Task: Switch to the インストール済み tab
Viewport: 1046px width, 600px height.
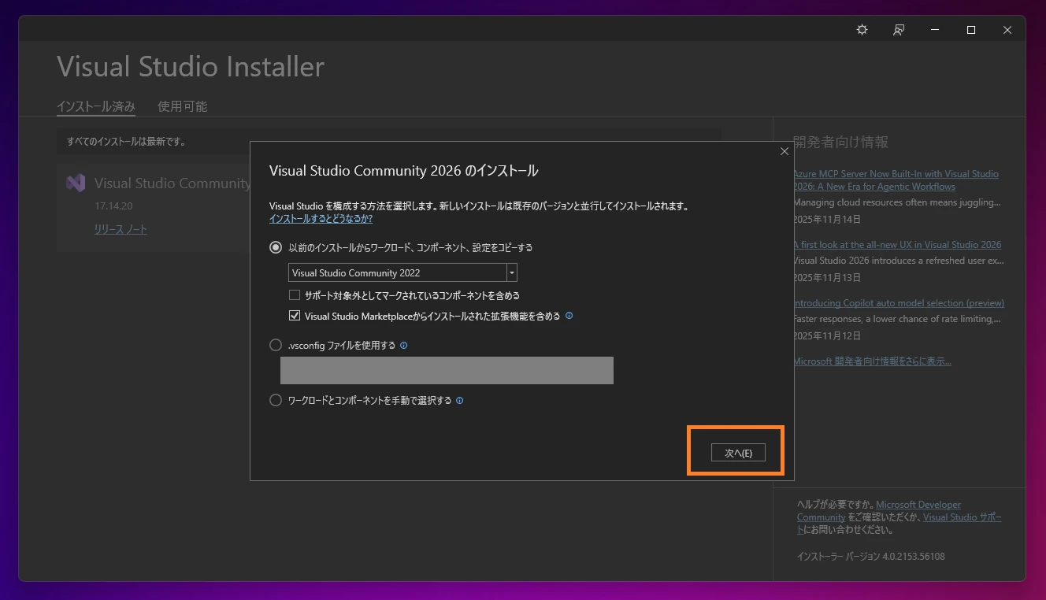Action: tap(95, 106)
